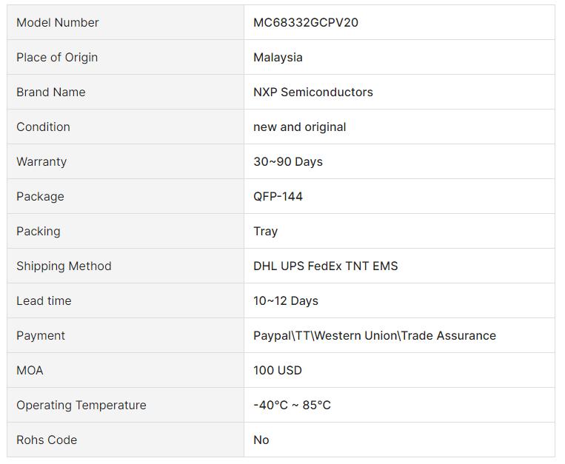The image size is (565, 464).
Task: Click the Operating Temperature label
Action: tap(81, 405)
